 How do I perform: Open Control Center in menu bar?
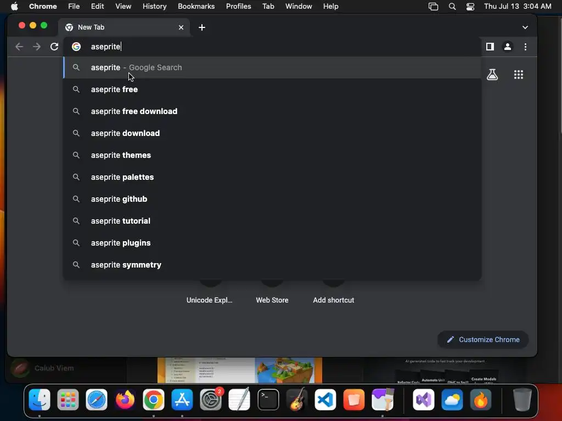click(470, 7)
